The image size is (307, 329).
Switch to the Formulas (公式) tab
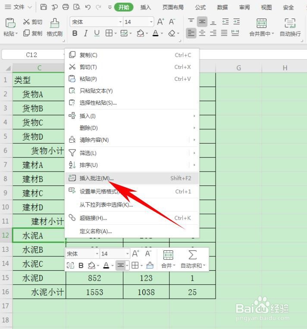click(x=200, y=7)
